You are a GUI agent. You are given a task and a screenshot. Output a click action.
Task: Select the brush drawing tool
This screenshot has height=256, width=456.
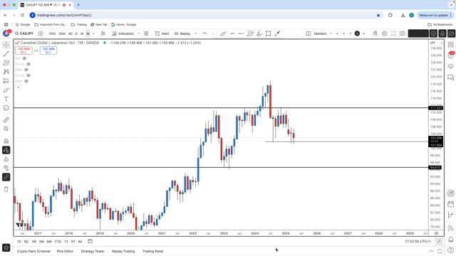click(x=6, y=90)
